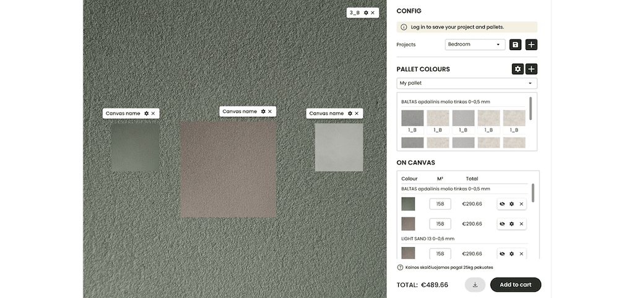Image resolution: width=634 pixels, height=298 pixels.
Task: Remove the leftmost canvas label
Action: pos(154,113)
